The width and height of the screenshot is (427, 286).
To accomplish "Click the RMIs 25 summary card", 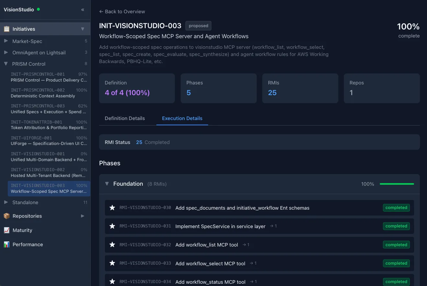I will pos(300,88).
